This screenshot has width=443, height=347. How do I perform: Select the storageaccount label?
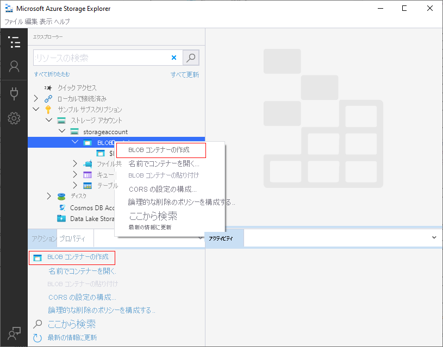(x=105, y=132)
